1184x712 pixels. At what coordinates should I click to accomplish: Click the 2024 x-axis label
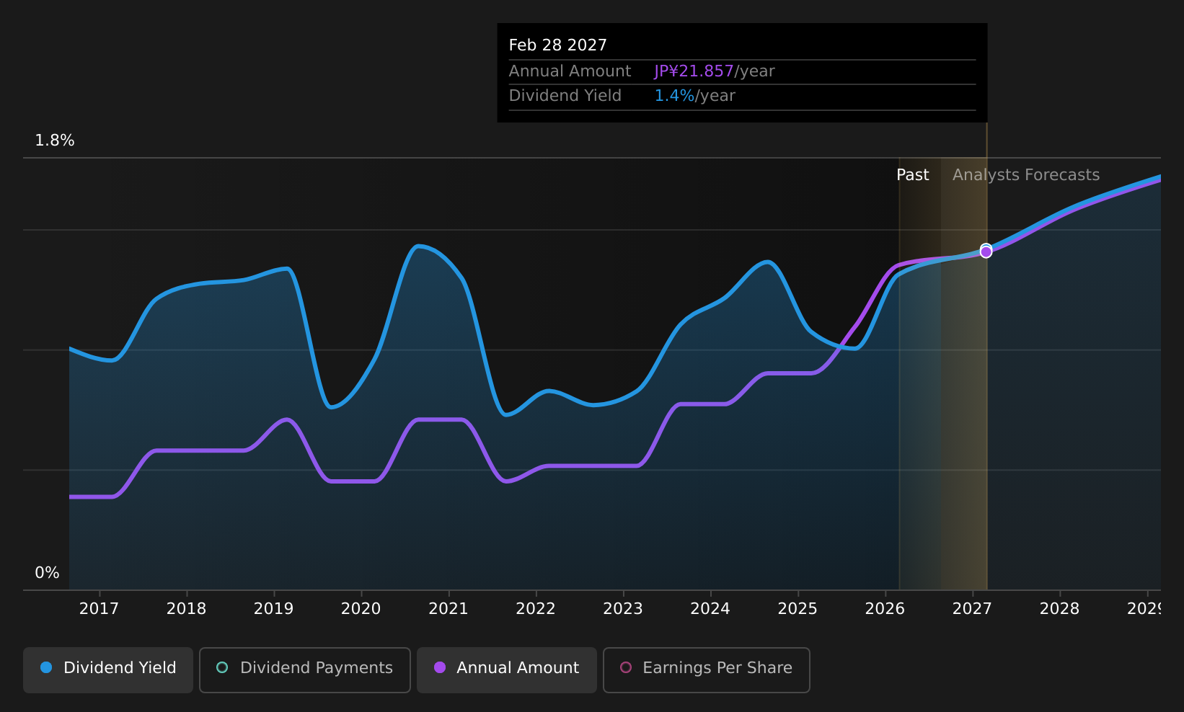tap(710, 609)
